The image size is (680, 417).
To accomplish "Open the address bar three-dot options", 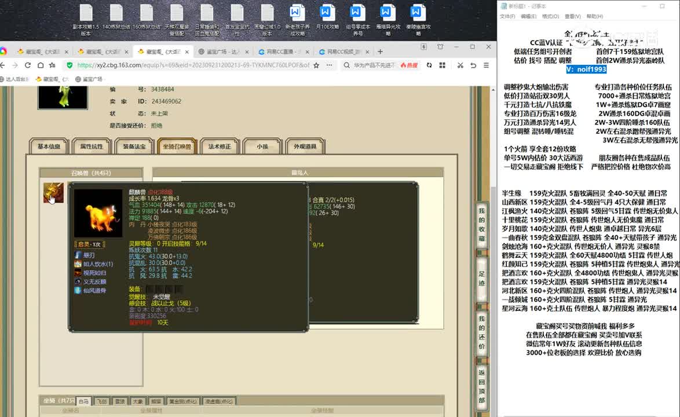I will [330, 65].
